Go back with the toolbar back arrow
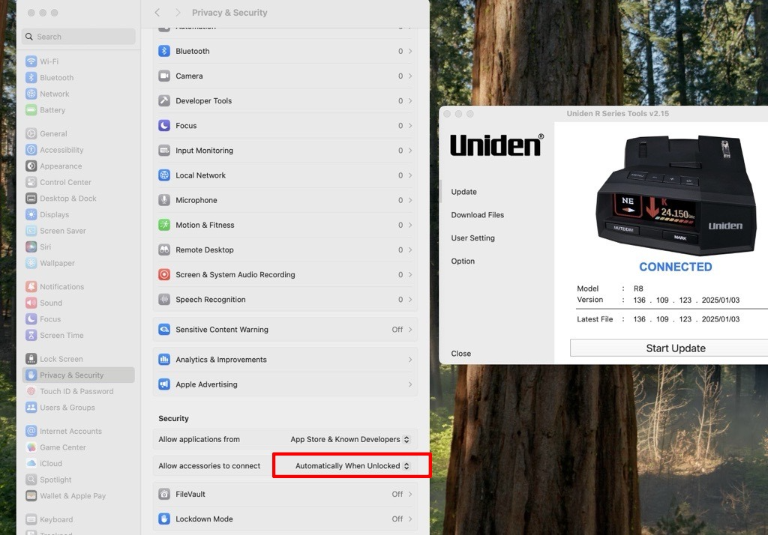Screen dimensions: 768x535 157,12
